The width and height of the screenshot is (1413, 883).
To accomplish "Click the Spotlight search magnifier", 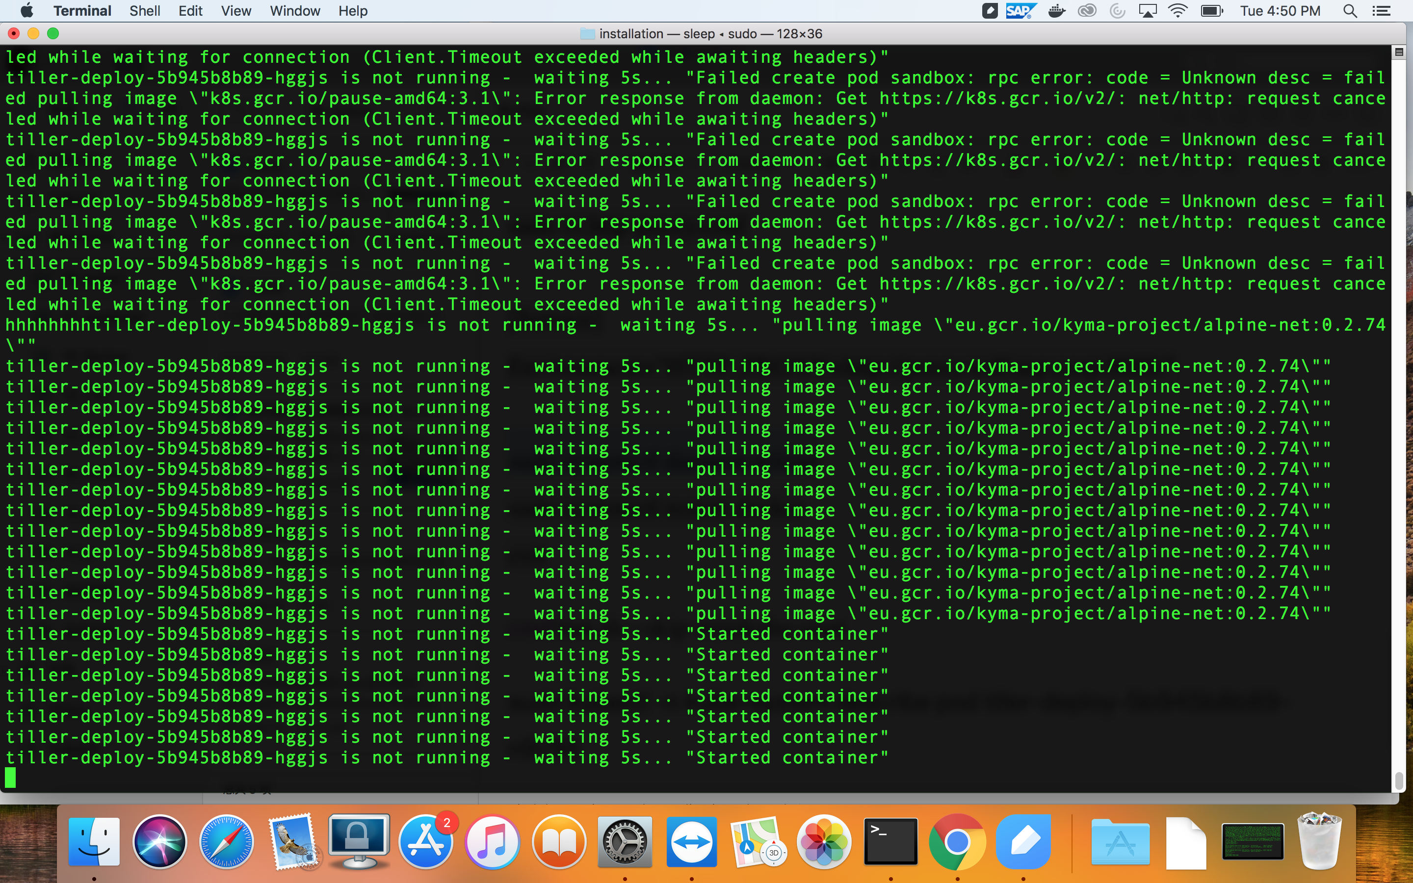I will pos(1350,11).
